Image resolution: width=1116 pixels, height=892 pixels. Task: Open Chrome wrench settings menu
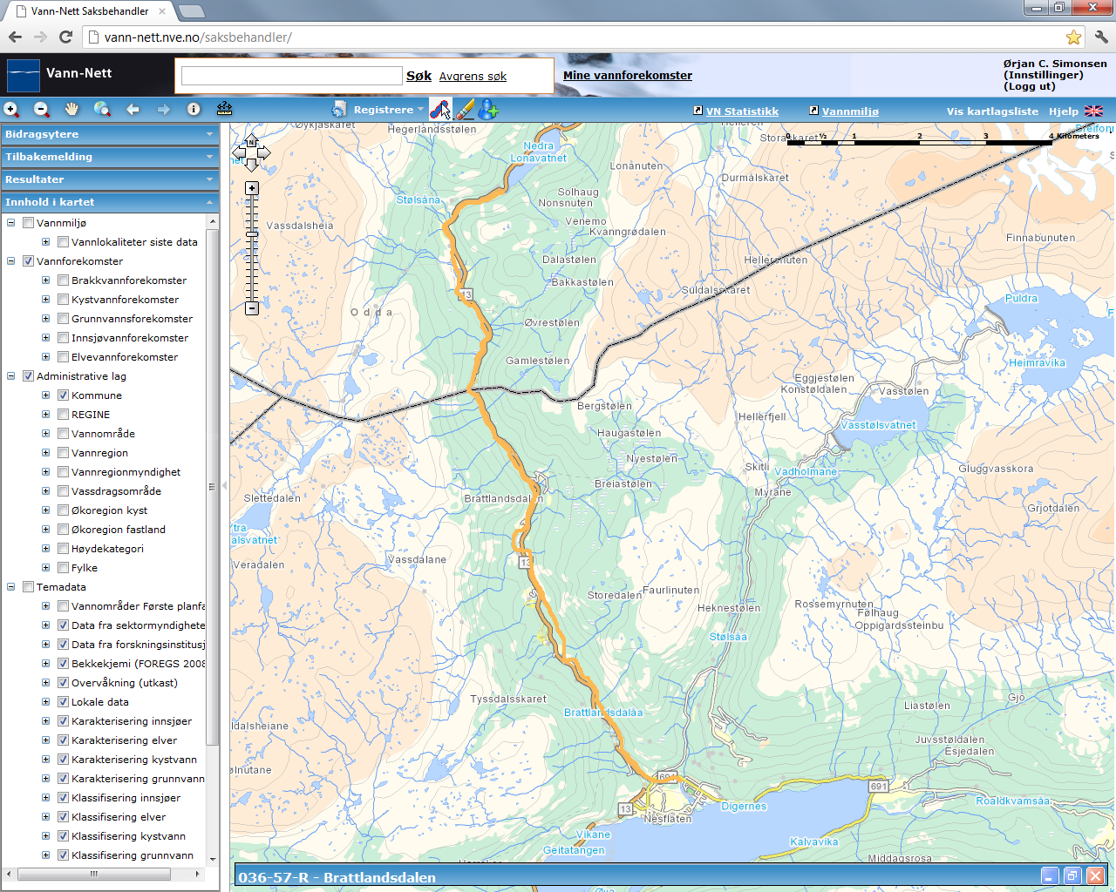point(1100,37)
